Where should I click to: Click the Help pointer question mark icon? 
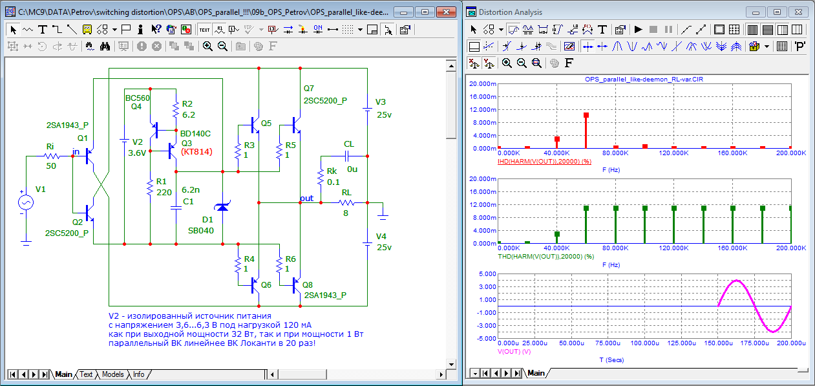(156, 29)
